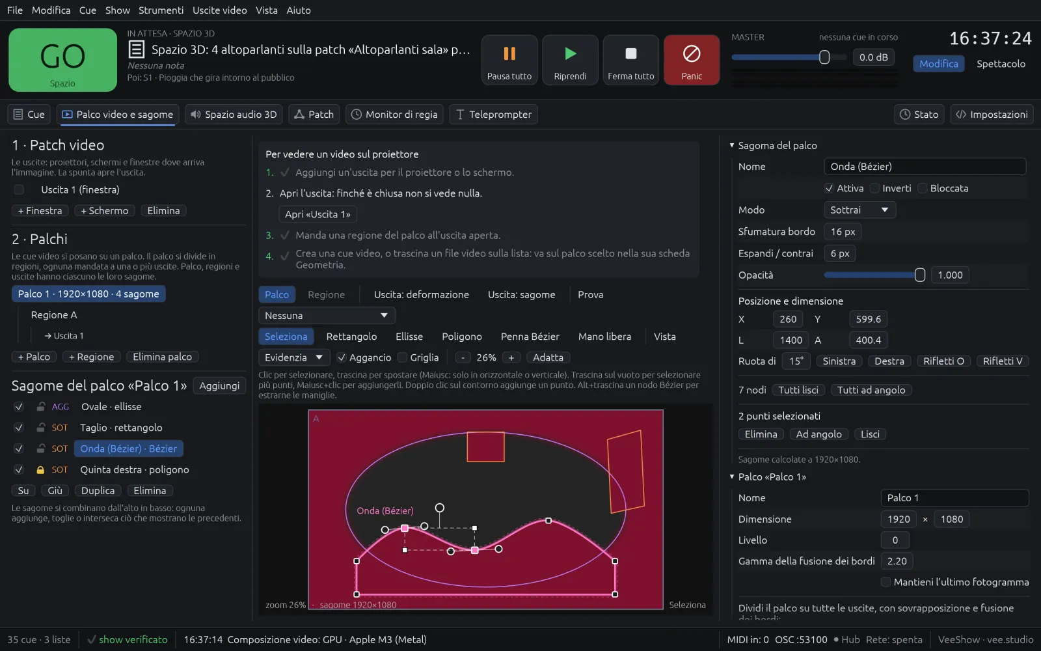Click the big green GO button
This screenshot has width=1041, height=651.
coord(62,60)
